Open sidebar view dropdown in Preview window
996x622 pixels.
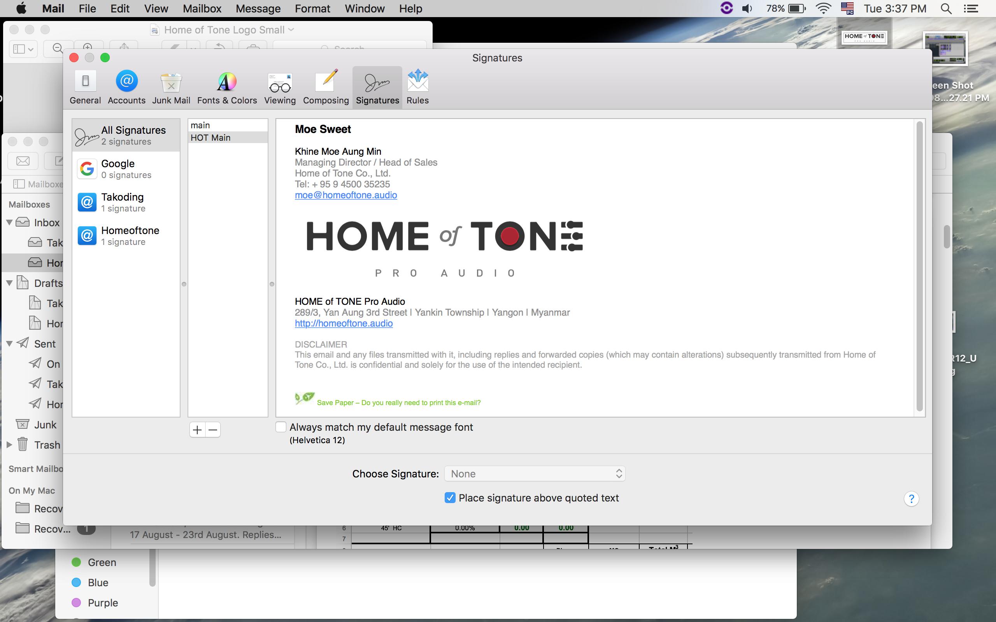click(x=23, y=49)
